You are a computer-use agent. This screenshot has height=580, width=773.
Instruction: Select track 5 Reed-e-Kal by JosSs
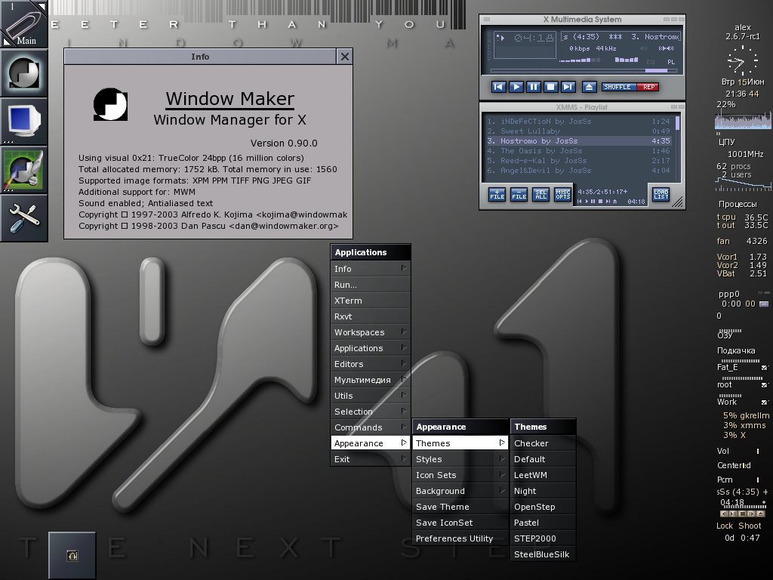(x=577, y=160)
